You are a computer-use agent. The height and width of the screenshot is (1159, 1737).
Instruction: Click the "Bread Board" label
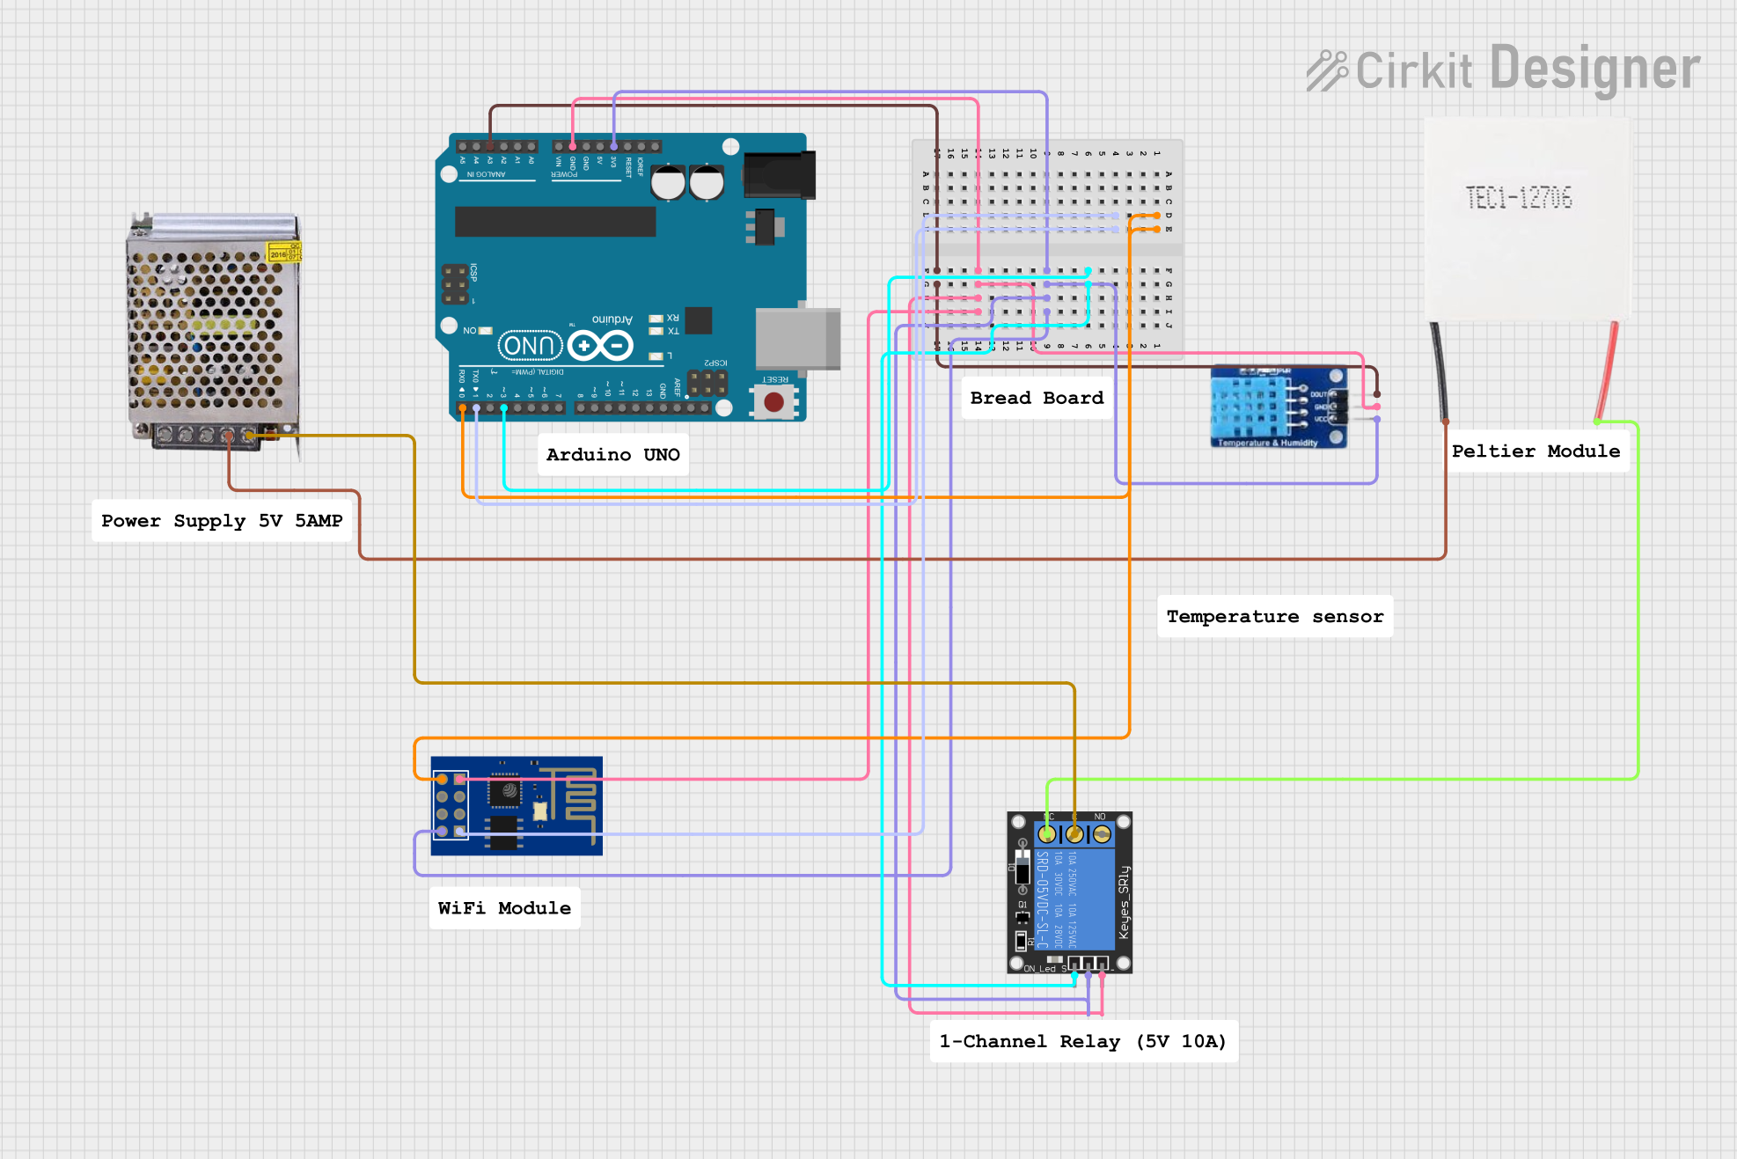click(x=1037, y=398)
